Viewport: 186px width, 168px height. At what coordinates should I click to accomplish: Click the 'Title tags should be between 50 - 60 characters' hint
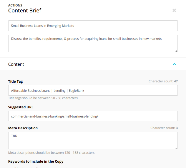tap(43, 98)
